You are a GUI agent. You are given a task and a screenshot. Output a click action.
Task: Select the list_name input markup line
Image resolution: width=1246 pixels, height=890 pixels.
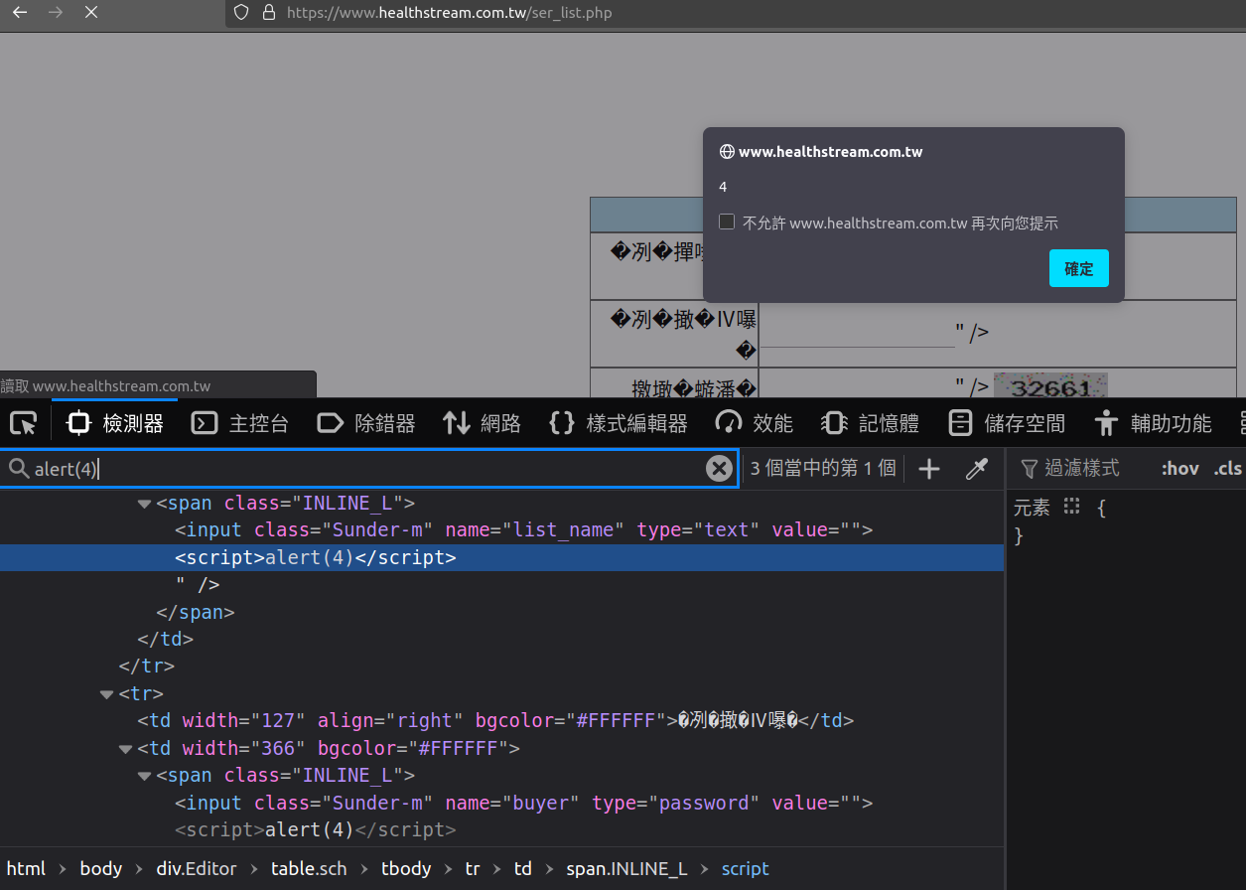coord(523,530)
